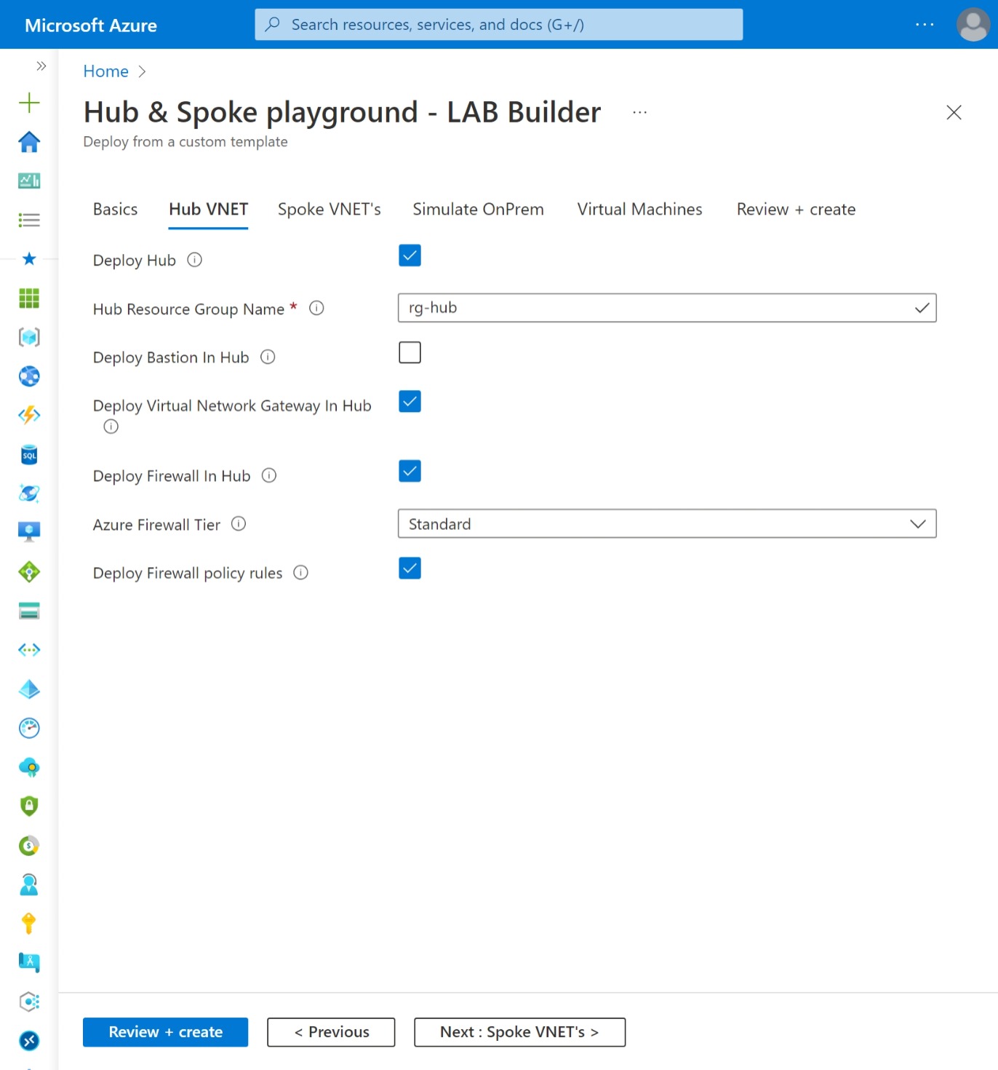Open the dark blue arrows sidebar icon
The image size is (998, 1070).
click(29, 1041)
